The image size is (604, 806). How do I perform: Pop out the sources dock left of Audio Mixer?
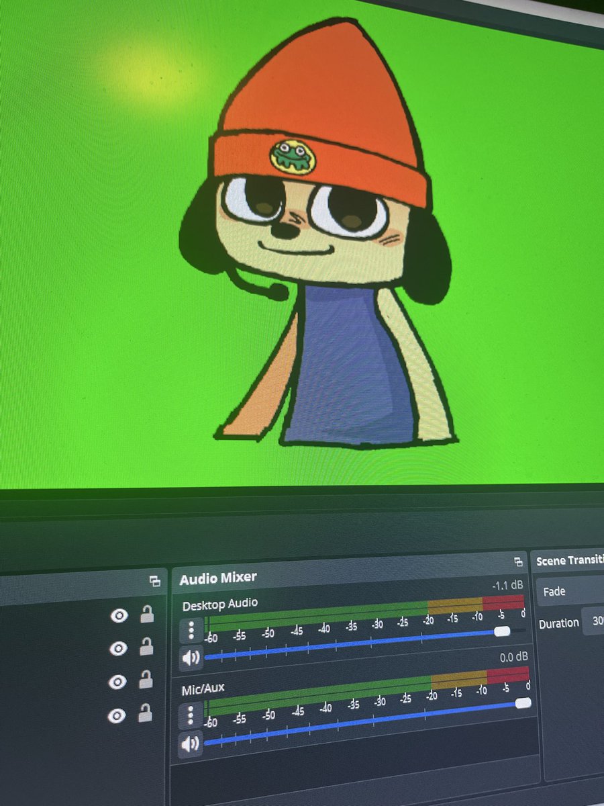[155, 582]
